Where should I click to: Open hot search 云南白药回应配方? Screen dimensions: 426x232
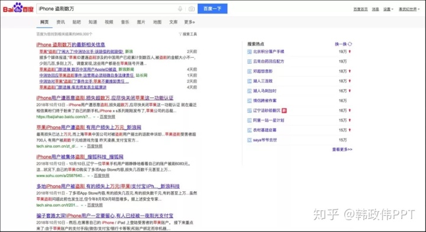269,61
